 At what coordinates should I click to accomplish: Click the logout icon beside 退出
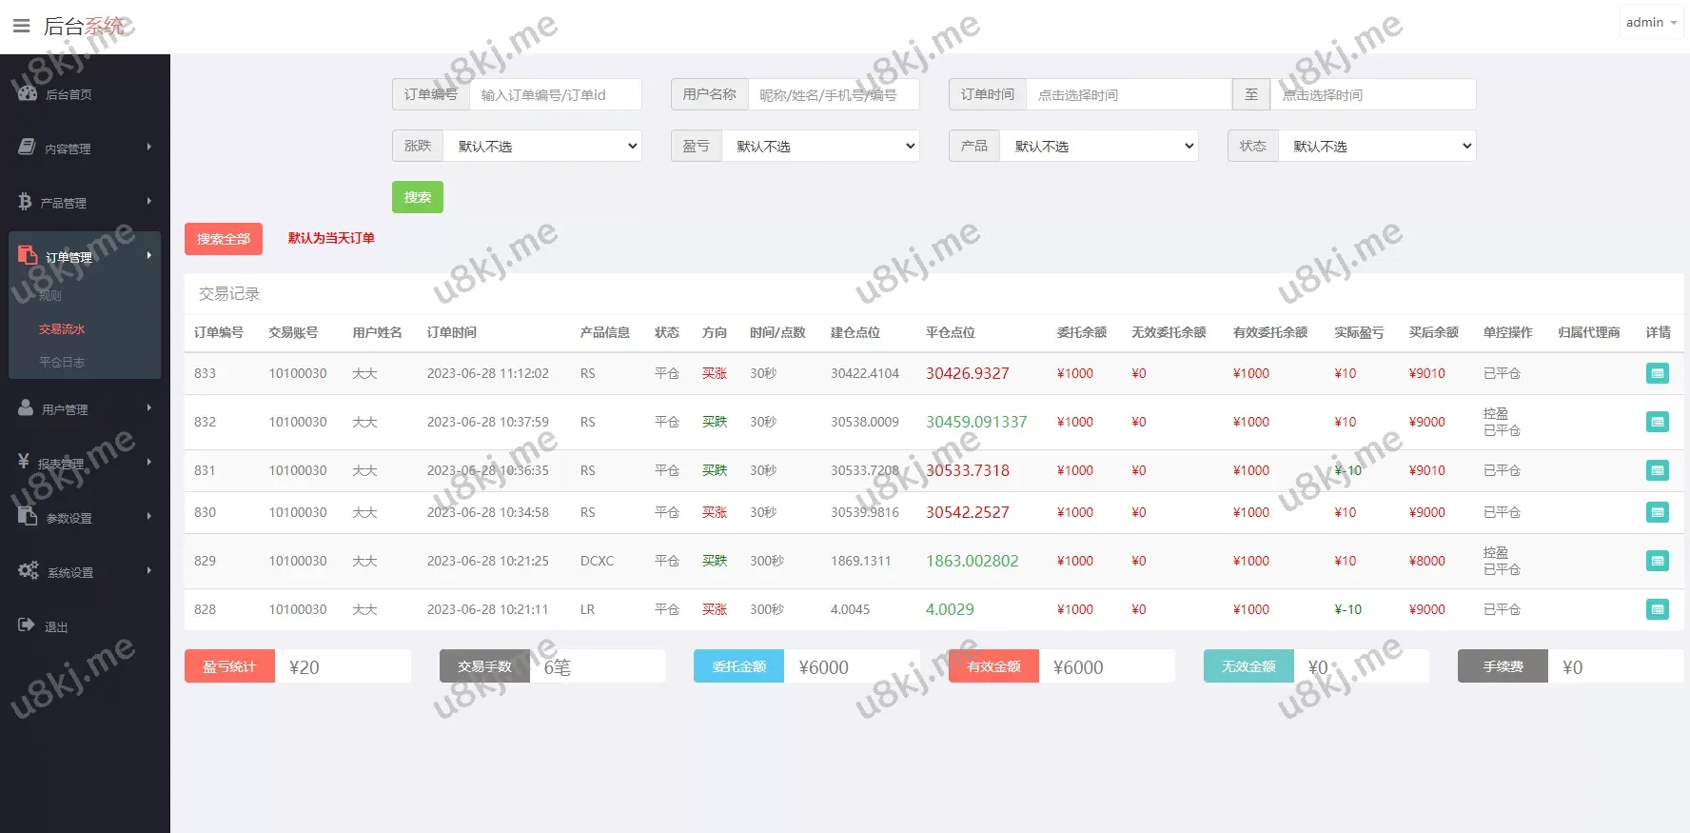27,625
